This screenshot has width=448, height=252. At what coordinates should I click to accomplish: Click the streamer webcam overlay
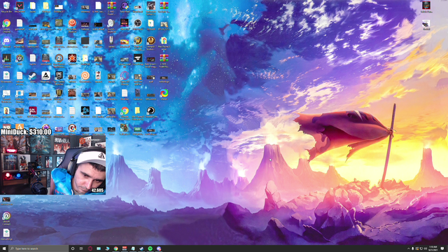53,165
